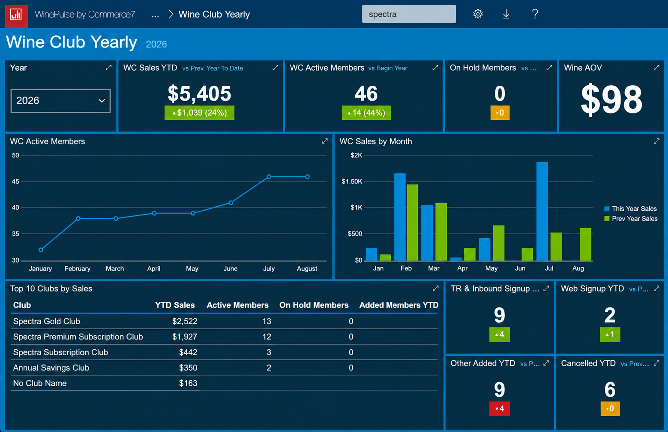The image size is (668, 432).
Task: Click the blue Jul sales bar
Action: [x=542, y=211]
